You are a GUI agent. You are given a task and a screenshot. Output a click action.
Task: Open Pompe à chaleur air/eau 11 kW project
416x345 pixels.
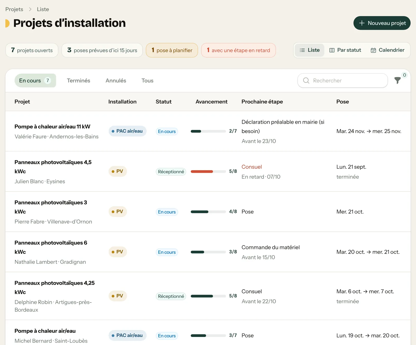(52, 127)
